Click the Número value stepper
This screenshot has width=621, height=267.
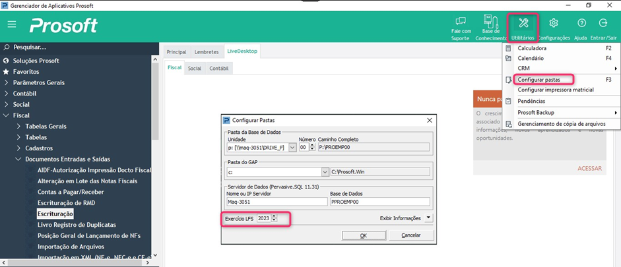click(x=311, y=147)
